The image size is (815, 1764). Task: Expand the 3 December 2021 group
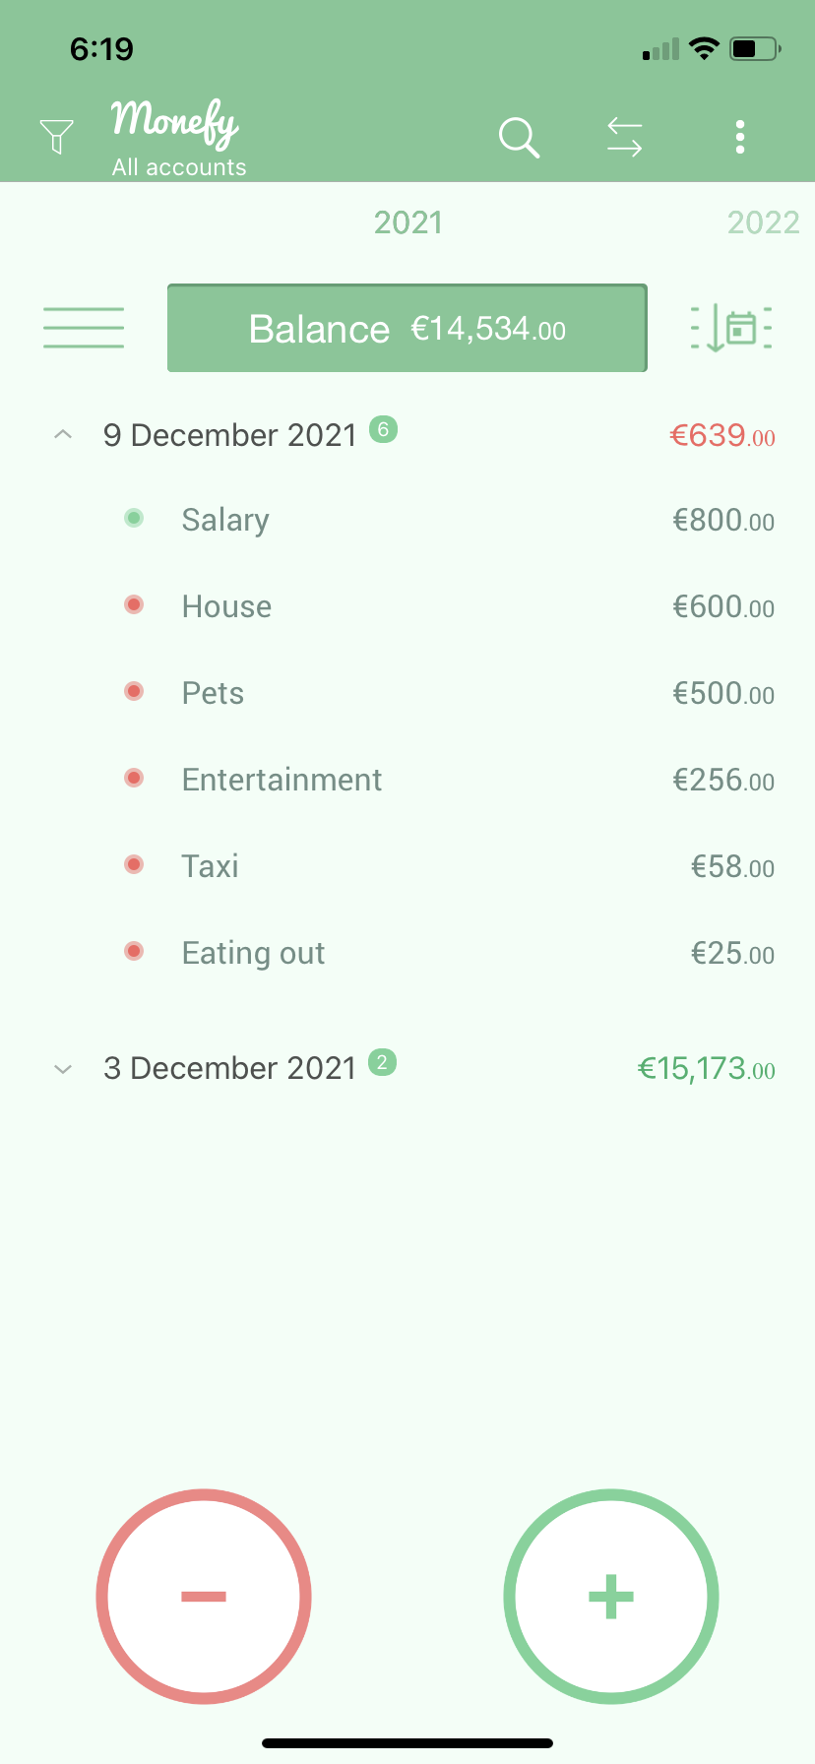(63, 1068)
